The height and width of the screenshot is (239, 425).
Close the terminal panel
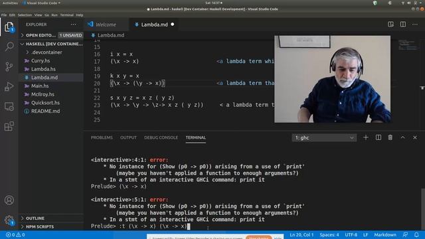[x=415, y=137]
